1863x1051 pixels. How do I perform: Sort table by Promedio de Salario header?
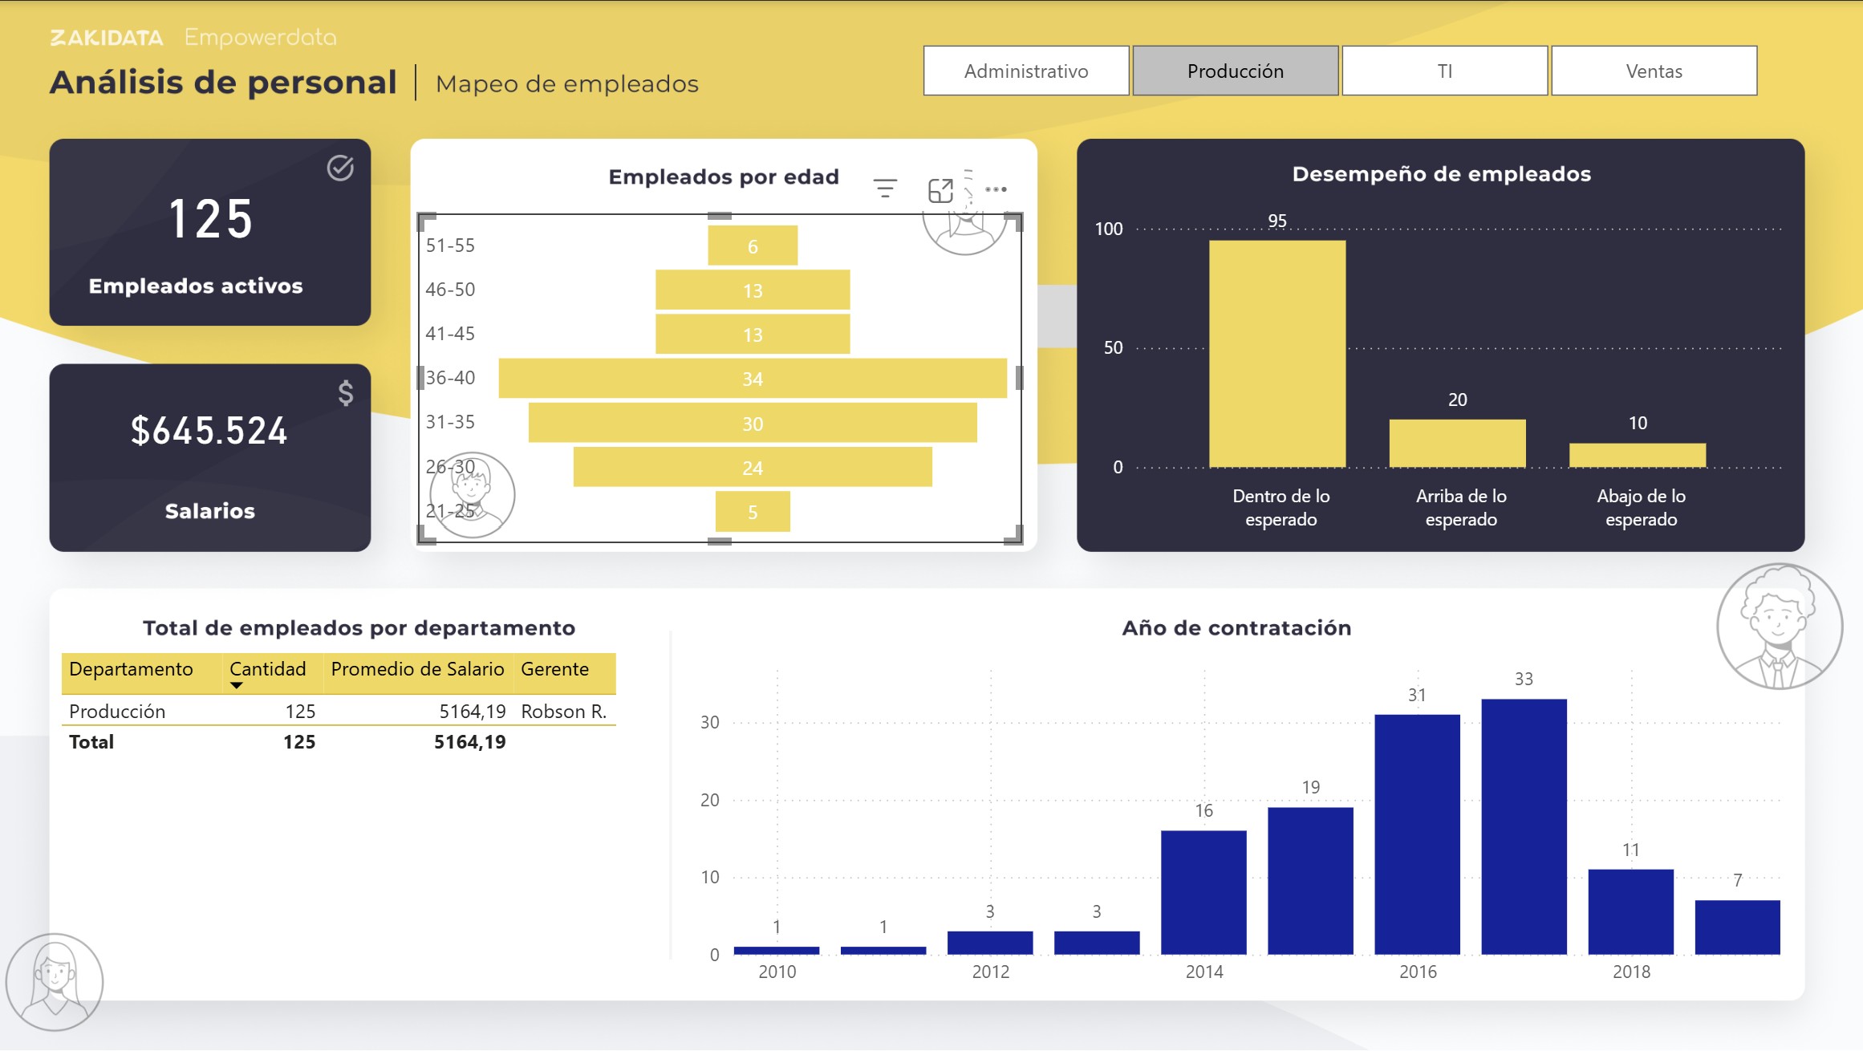pyautogui.click(x=417, y=669)
